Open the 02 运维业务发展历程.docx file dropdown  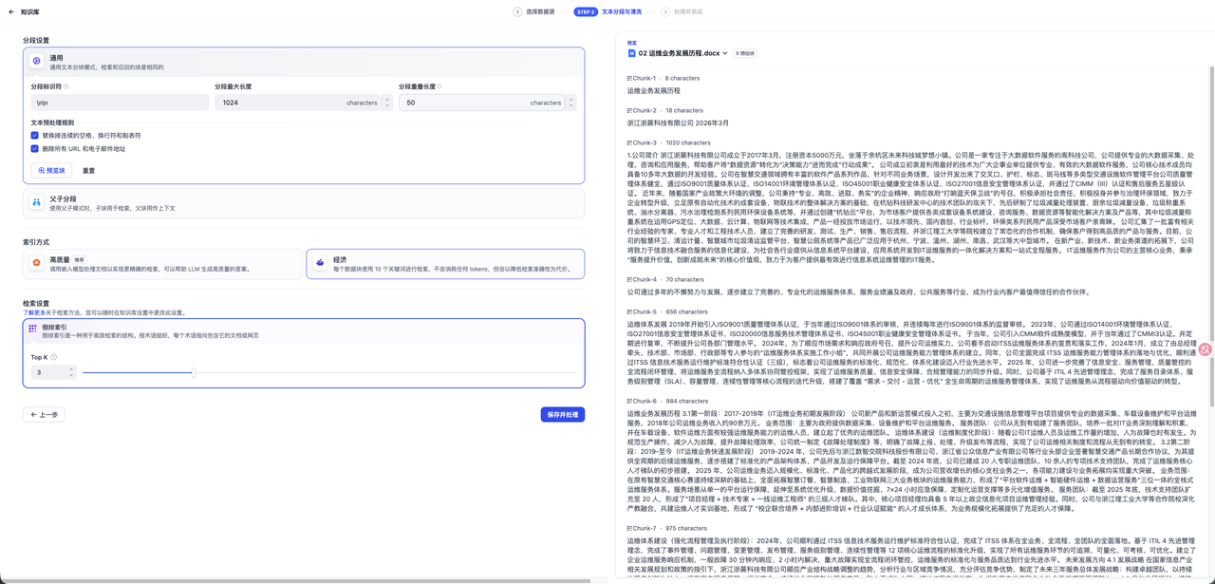pos(724,54)
